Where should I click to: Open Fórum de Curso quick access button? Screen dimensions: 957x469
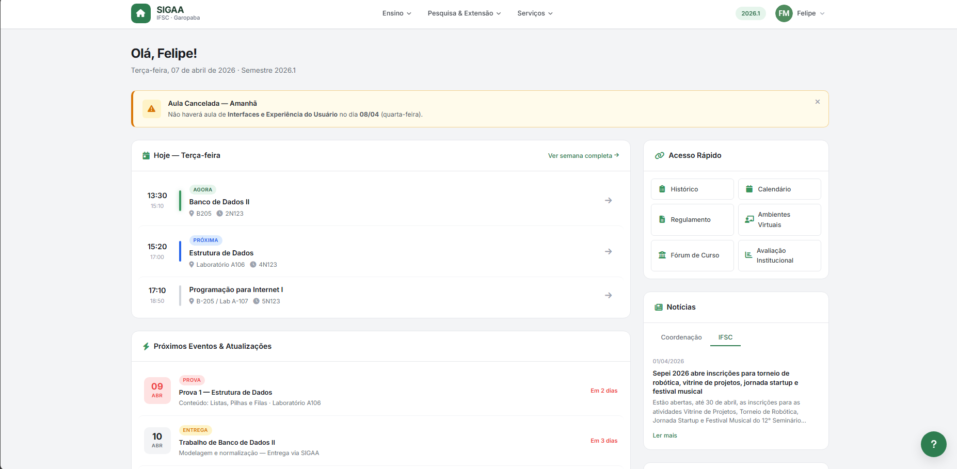point(692,255)
